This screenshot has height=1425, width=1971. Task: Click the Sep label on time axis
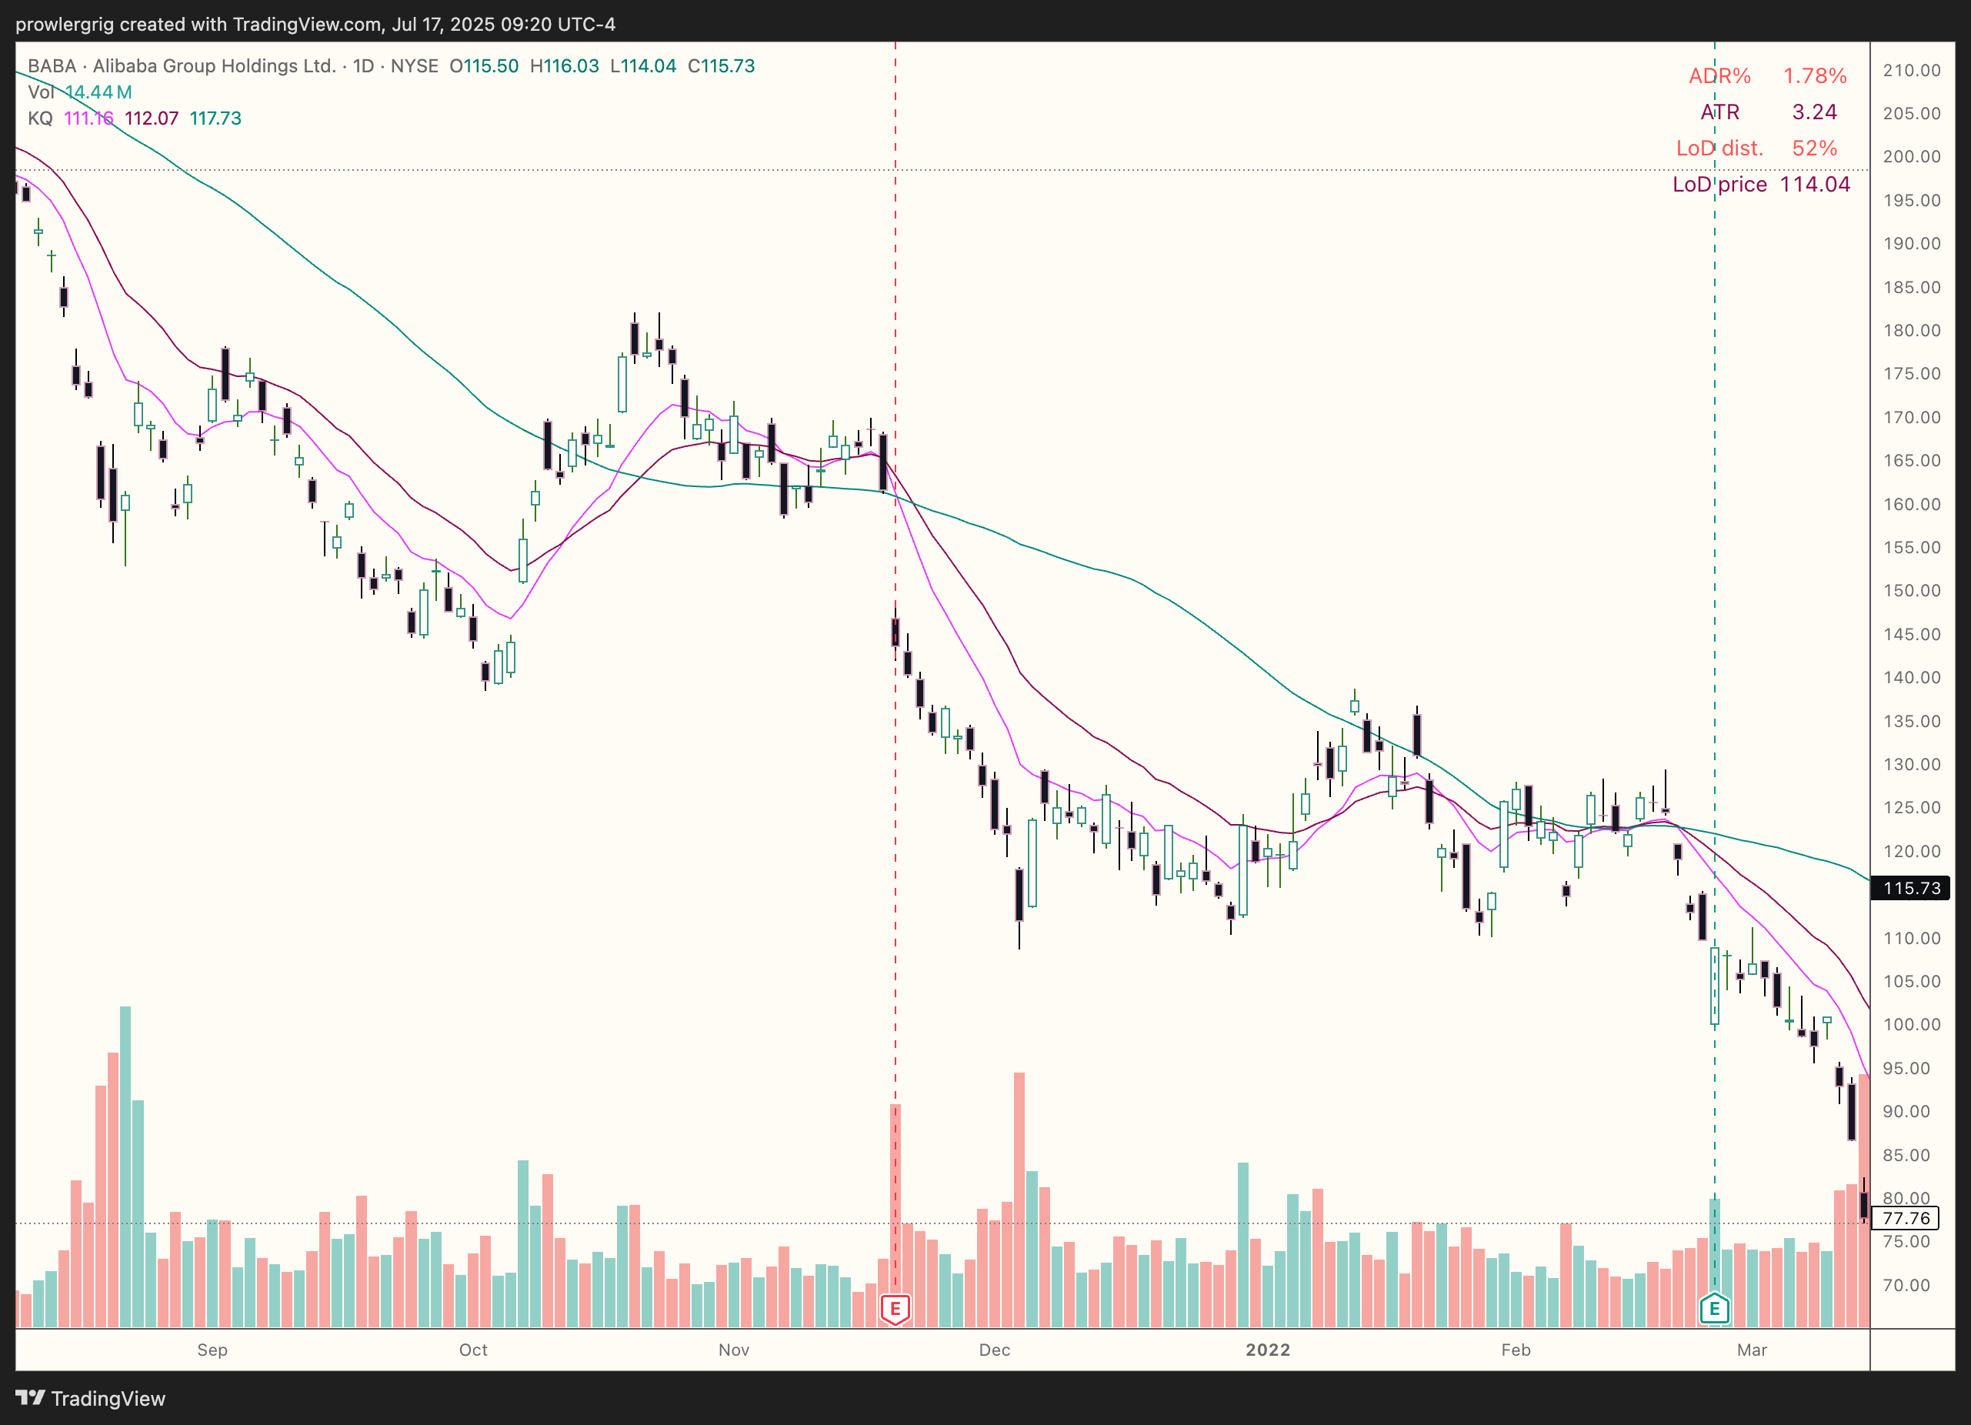(212, 1350)
